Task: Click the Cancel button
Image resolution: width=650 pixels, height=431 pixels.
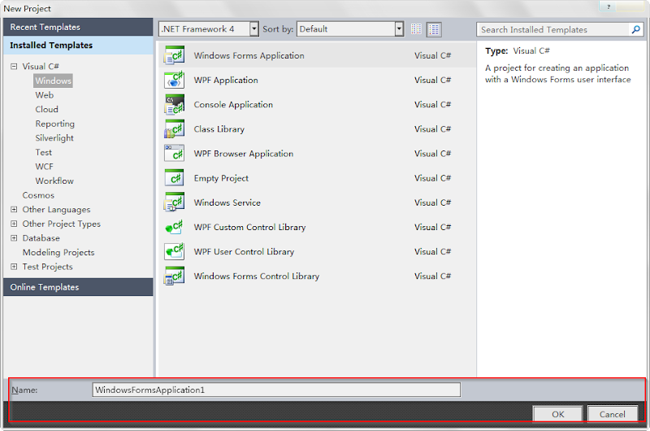Action: coord(613,414)
